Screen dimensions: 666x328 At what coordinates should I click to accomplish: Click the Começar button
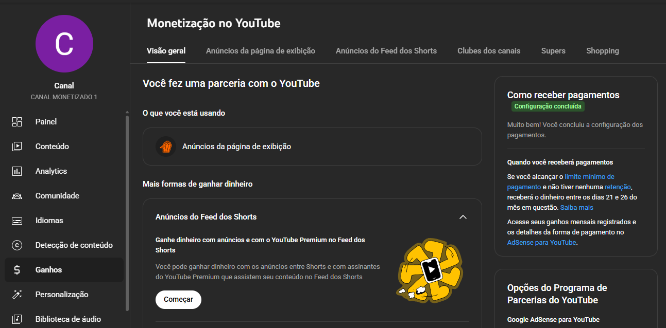[178, 300]
